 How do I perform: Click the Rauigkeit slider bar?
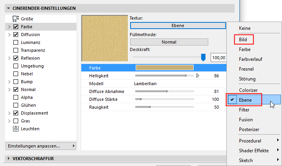click(164, 107)
